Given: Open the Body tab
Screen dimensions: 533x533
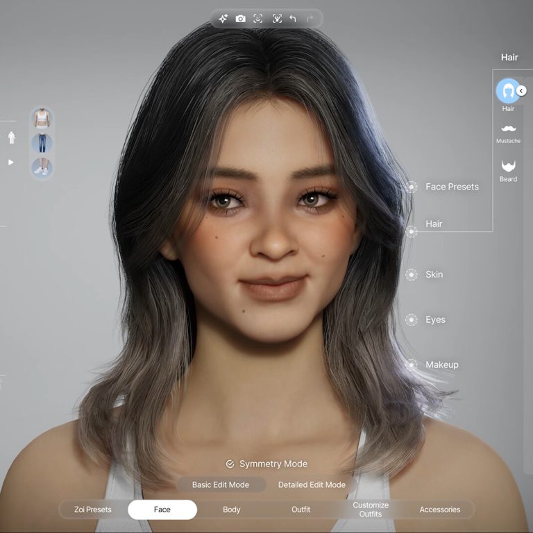Looking at the screenshot, I should 232,509.
